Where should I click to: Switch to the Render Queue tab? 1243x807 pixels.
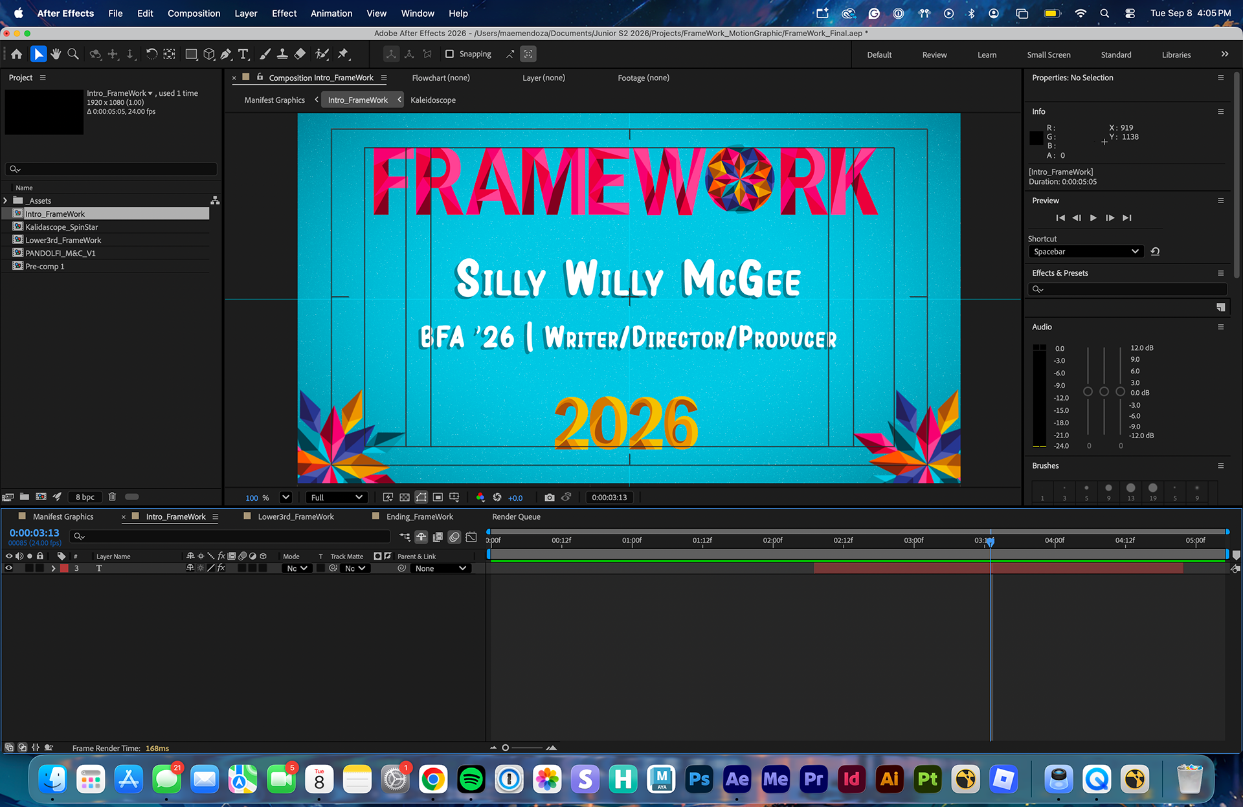516,516
